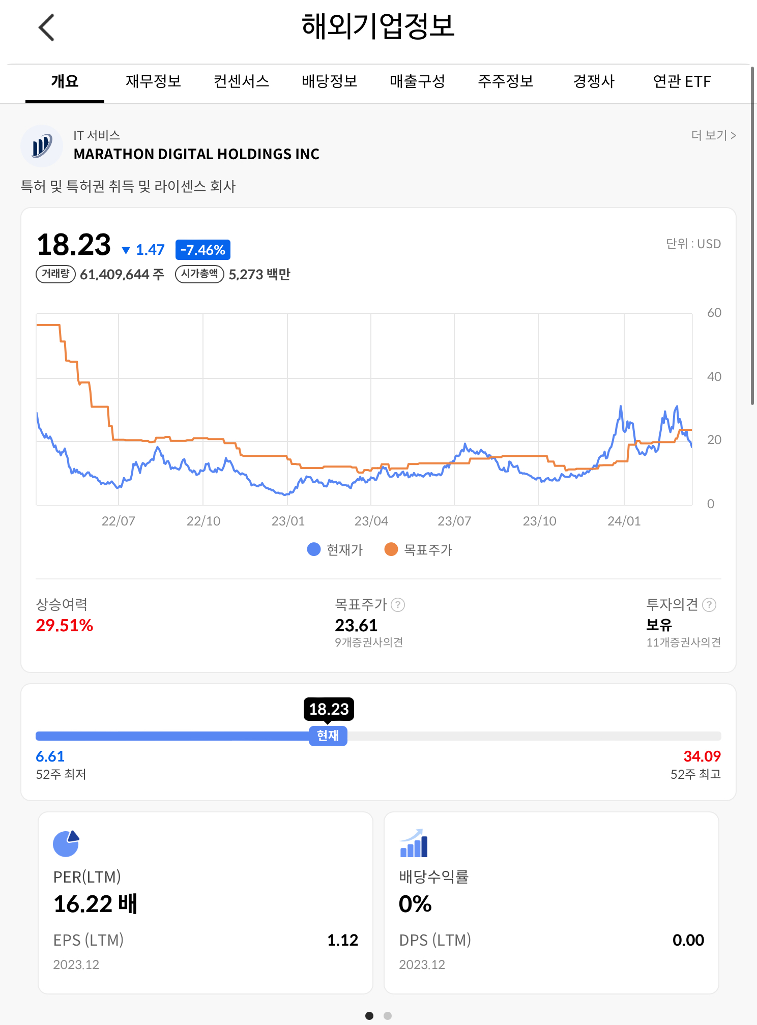Open help icon next to 목표주가
The height and width of the screenshot is (1025, 757).
tap(398, 605)
